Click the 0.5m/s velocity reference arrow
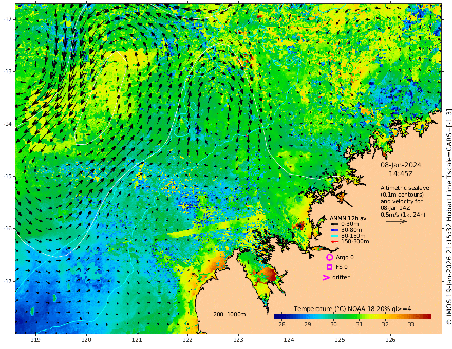Viewport: 452px width, 349px height. [x=397, y=221]
